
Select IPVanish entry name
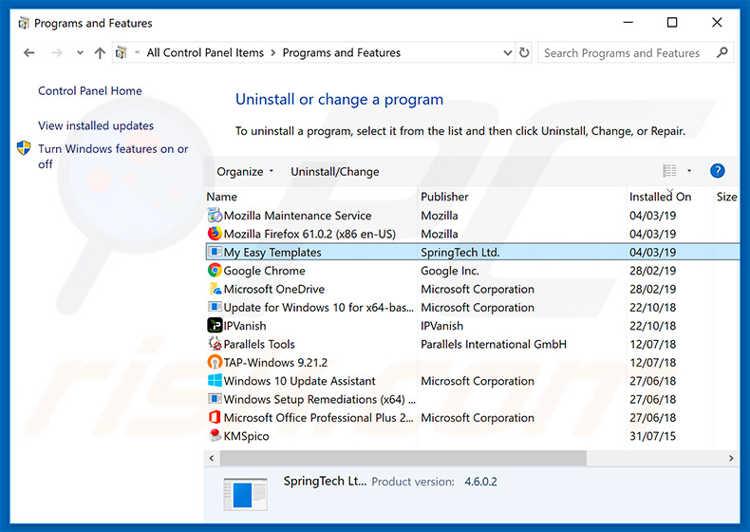point(245,326)
